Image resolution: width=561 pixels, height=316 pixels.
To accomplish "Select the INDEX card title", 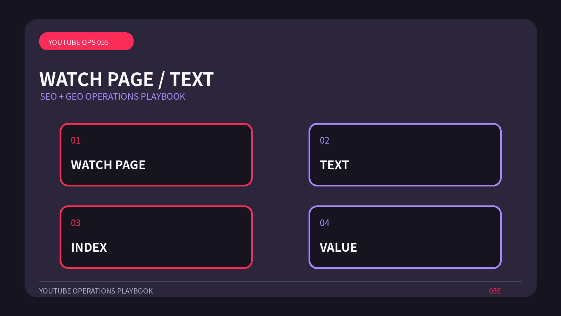I will pyautogui.click(x=89, y=248).
